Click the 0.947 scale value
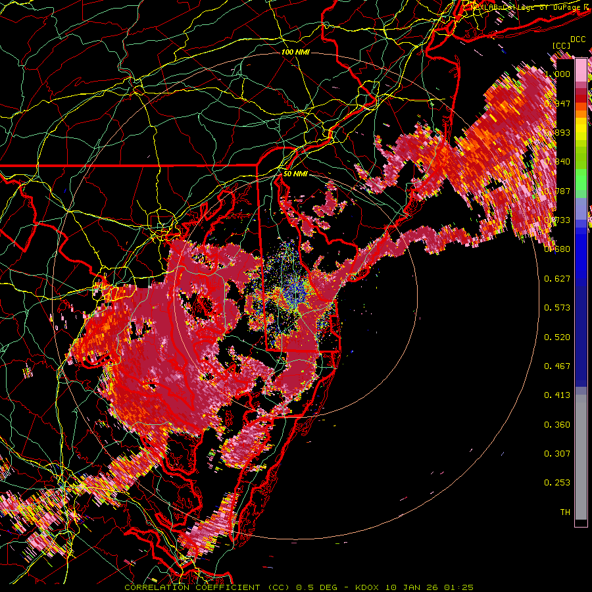 click(x=557, y=103)
